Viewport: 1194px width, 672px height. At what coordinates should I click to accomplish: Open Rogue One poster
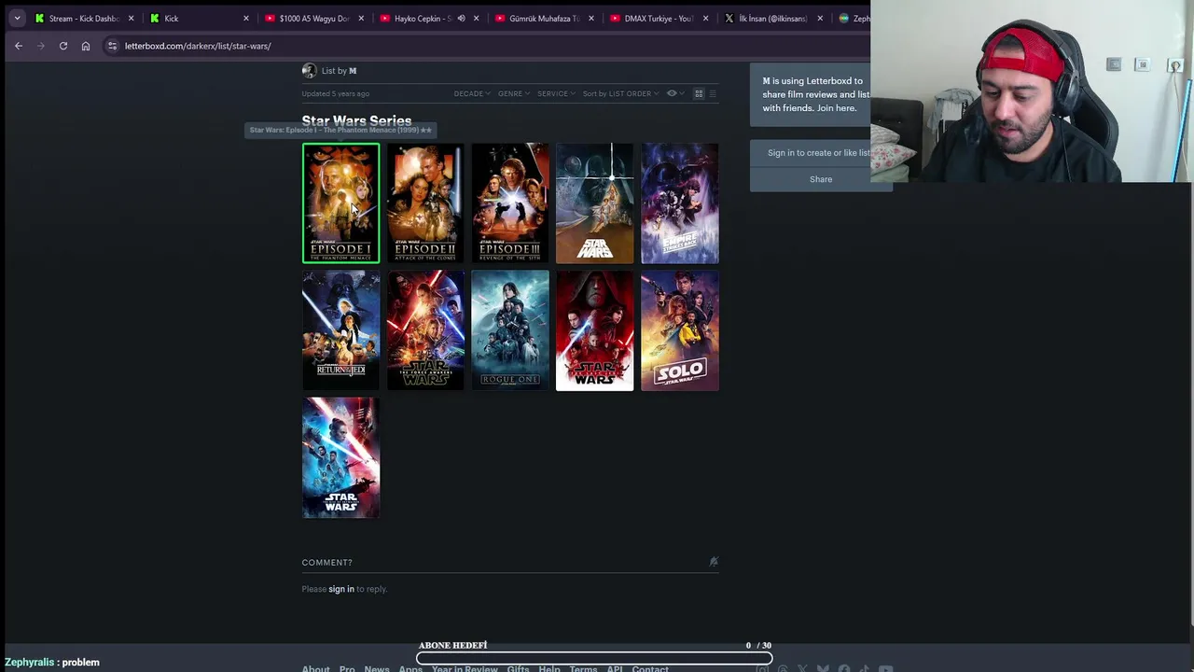[x=510, y=330]
